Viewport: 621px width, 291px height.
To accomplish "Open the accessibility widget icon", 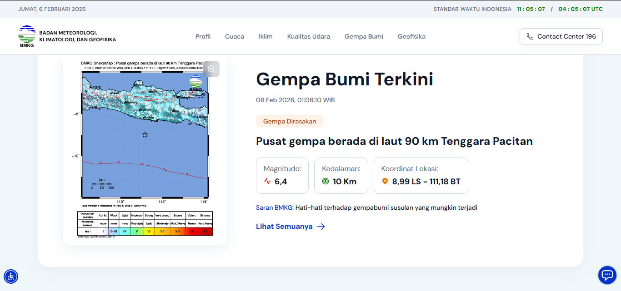I will click(x=11, y=276).
